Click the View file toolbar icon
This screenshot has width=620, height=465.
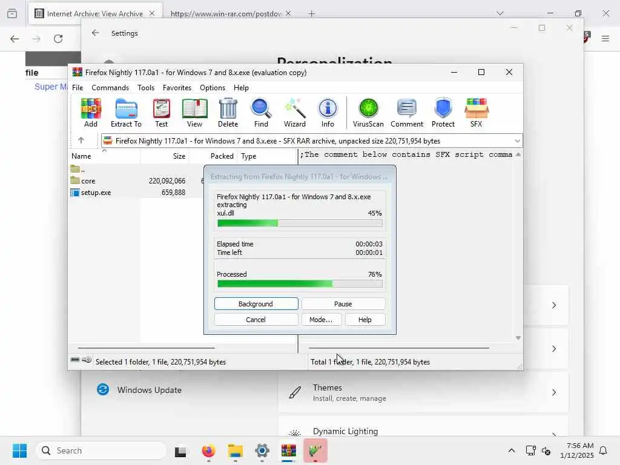(x=194, y=113)
